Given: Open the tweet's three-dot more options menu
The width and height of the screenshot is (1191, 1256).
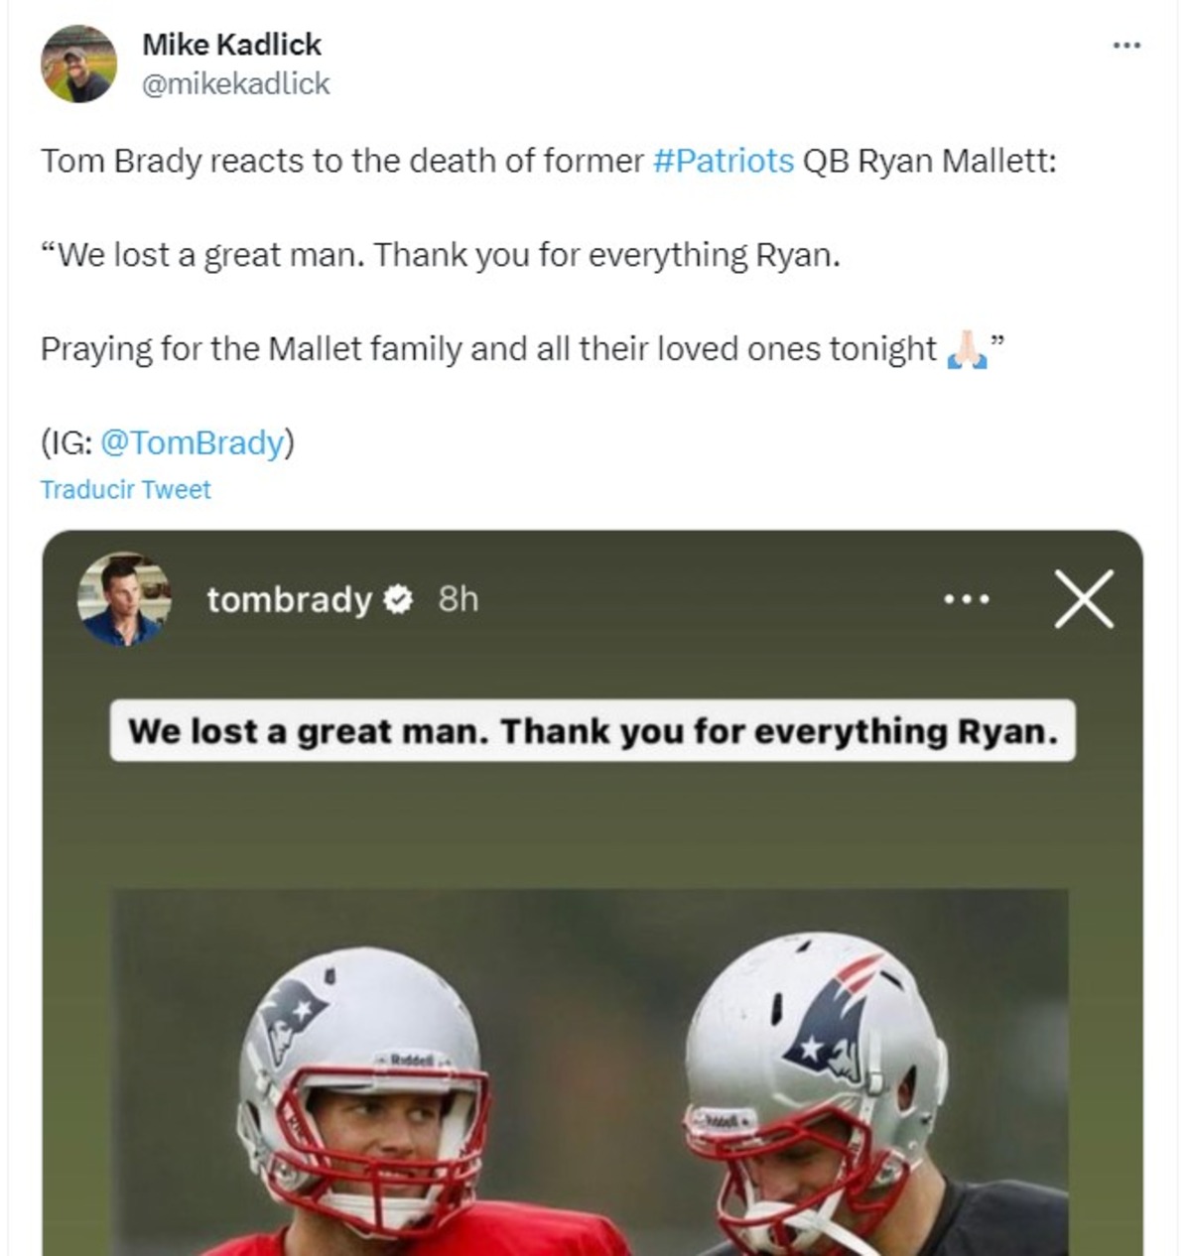Looking at the screenshot, I should [x=1126, y=46].
